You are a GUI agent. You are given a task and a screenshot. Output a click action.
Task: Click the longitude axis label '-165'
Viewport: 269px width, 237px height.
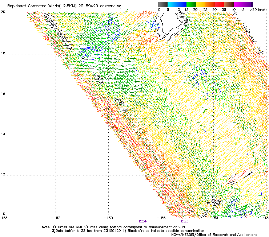pyautogui.click(x=4, y=218)
